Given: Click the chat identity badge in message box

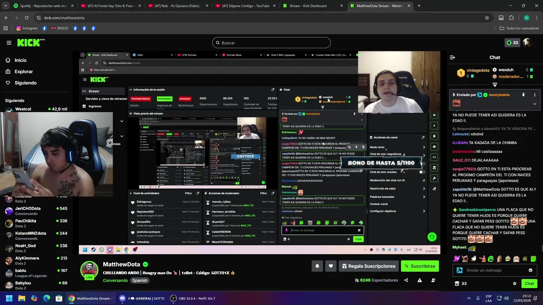Looking at the screenshot, I should 459,270.
